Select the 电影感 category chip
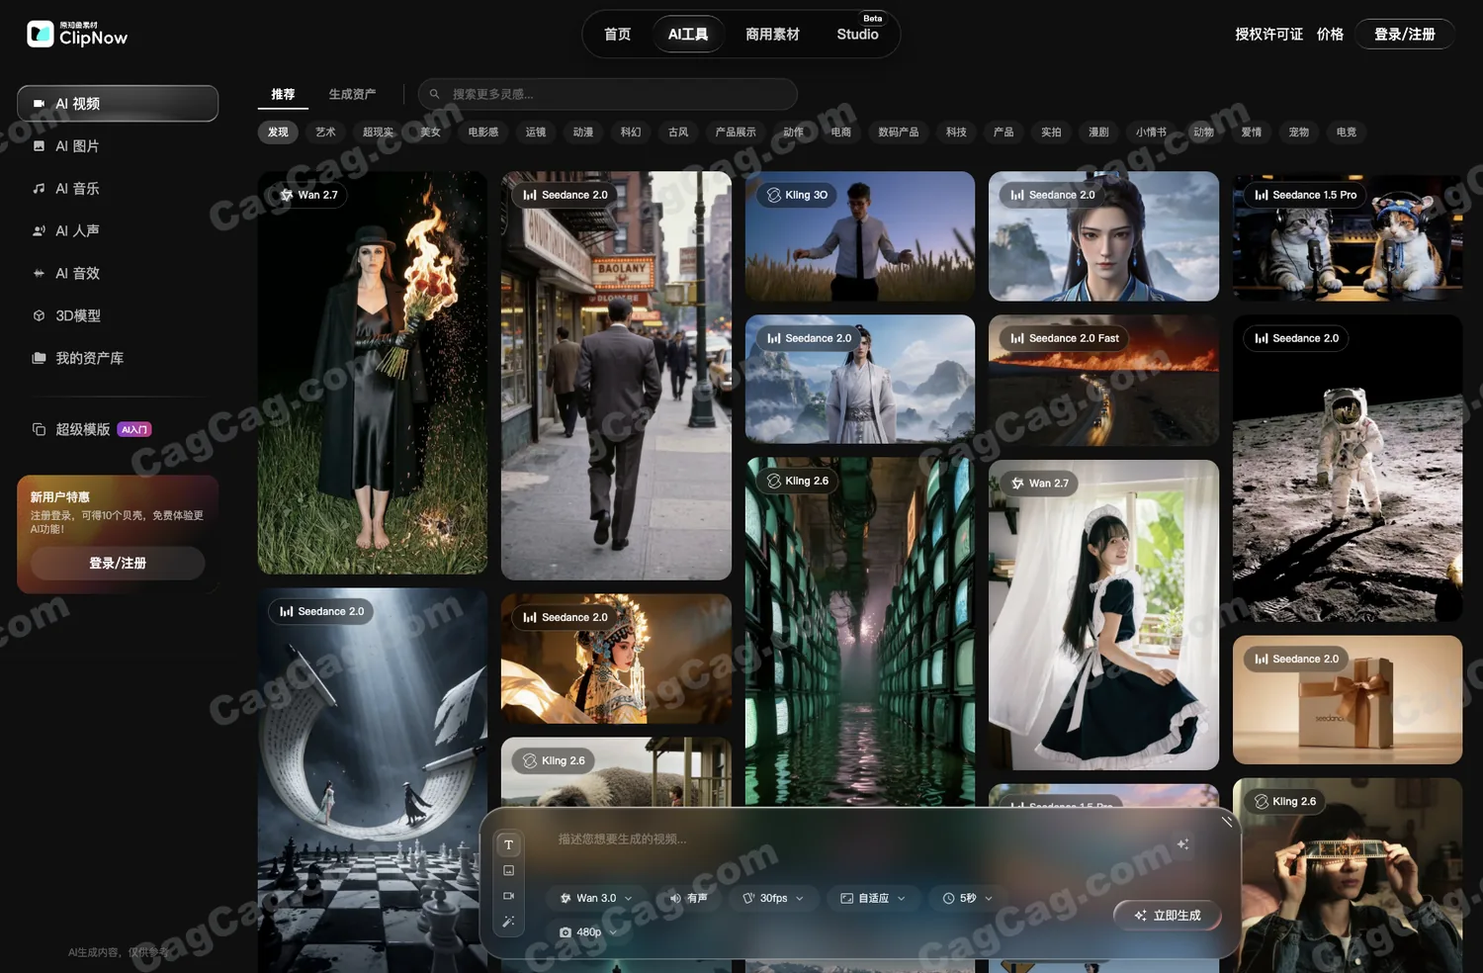1483x973 pixels. (483, 133)
